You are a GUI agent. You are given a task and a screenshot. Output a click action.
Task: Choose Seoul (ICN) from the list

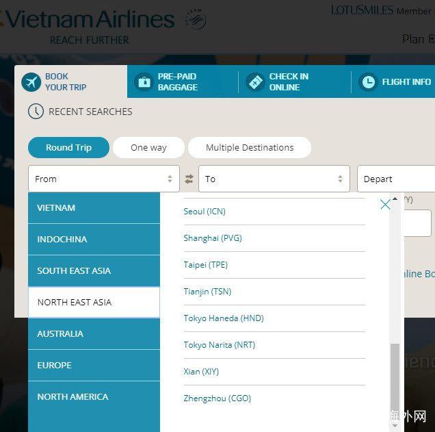tap(205, 212)
